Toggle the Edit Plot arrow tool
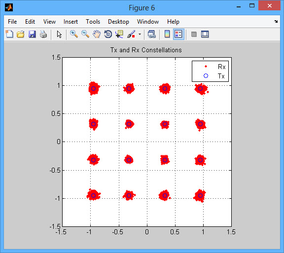Viewport: 284px width, 253px height. tap(59, 34)
